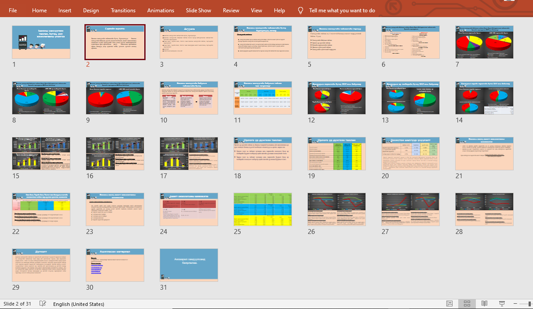The image size is (533, 309).
Task: Switch to the Transitions tab
Action: [x=123, y=10]
